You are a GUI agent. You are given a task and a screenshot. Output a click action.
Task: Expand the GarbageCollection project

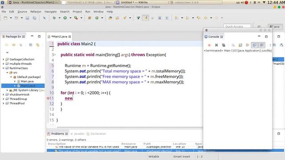[3, 59]
